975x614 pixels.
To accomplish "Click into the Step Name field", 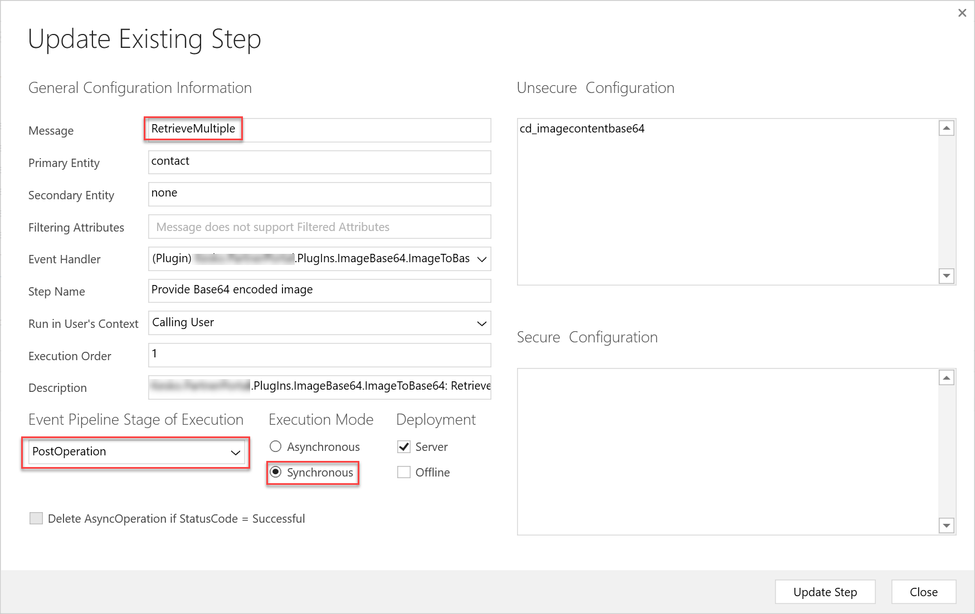I will (x=319, y=291).
